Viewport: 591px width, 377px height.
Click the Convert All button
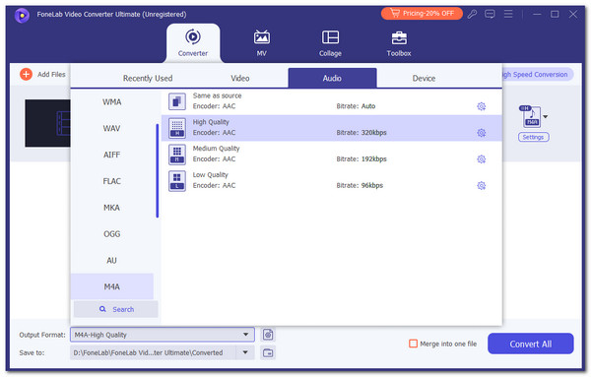pos(531,344)
